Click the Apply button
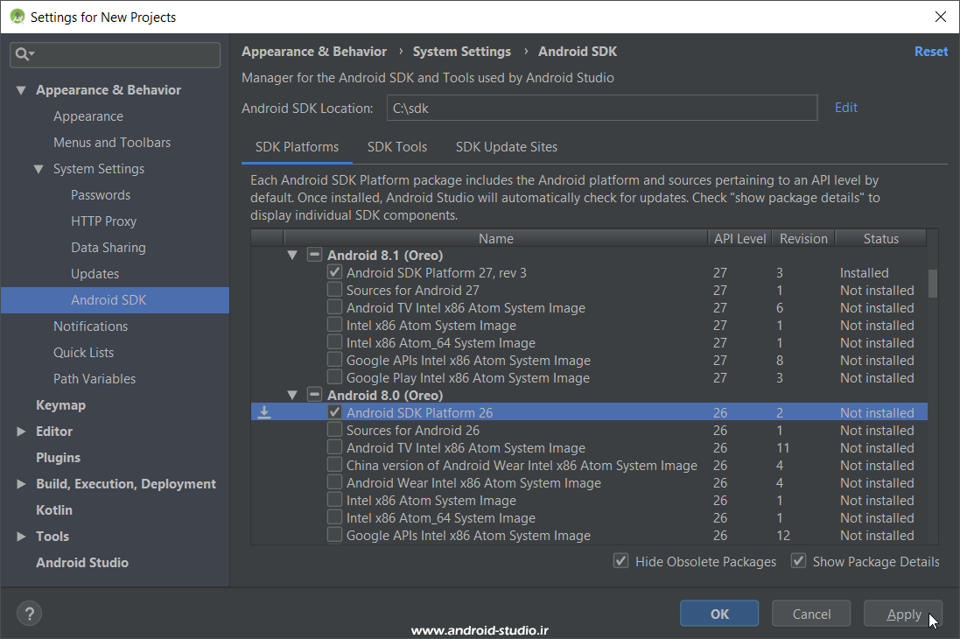The height and width of the screenshot is (639, 960). point(903,614)
